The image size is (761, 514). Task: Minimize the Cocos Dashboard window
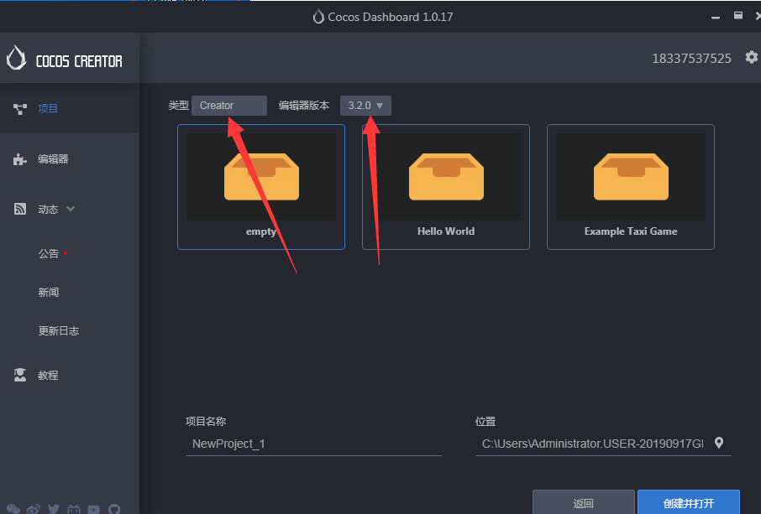(x=716, y=17)
